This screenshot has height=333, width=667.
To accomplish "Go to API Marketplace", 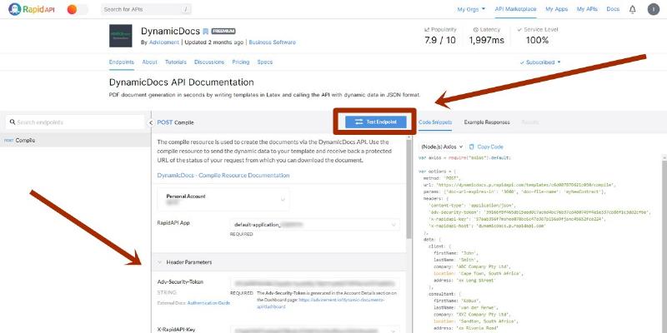I will [x=515, y=9].
